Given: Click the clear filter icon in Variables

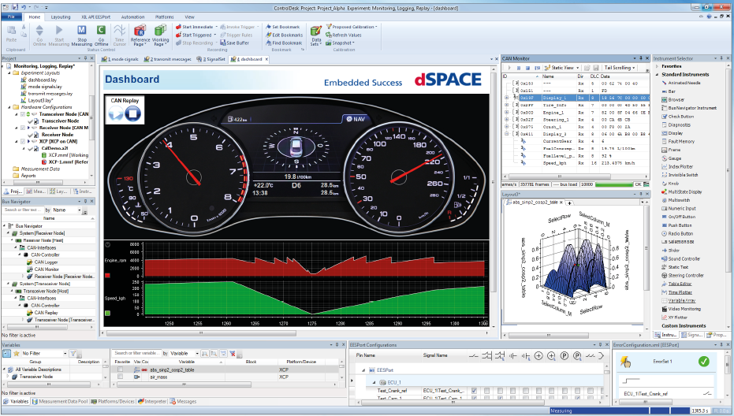Looking at the screenshot, I should coord(233,353).
